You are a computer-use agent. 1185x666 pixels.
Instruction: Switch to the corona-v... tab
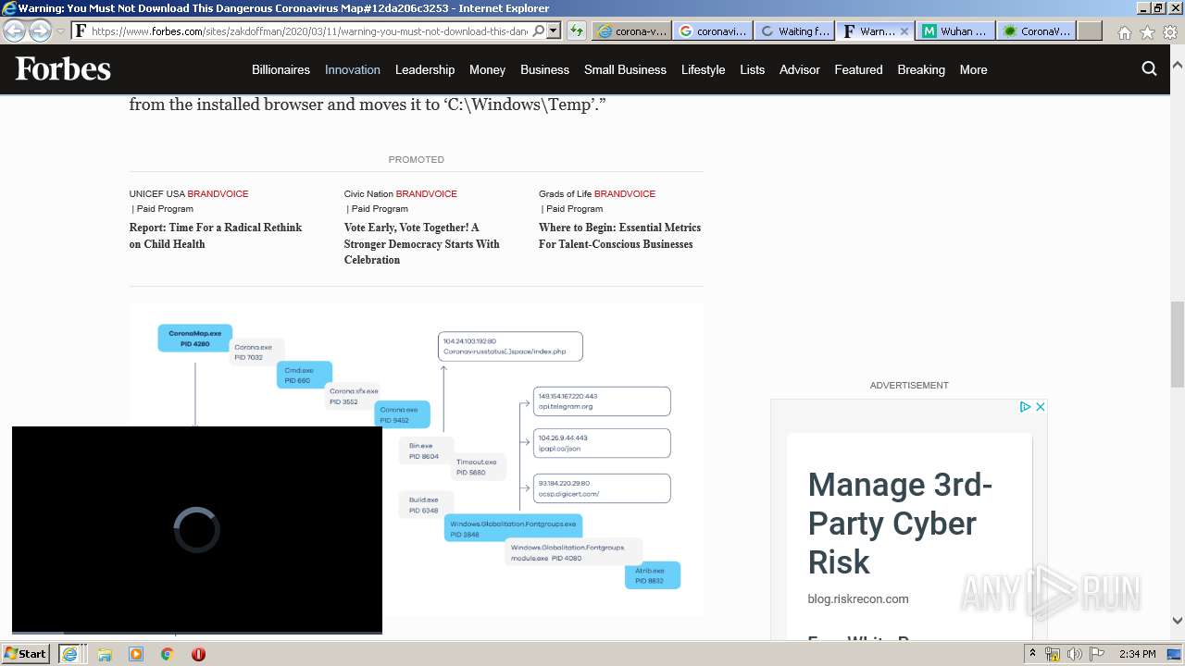pos(631,31)
